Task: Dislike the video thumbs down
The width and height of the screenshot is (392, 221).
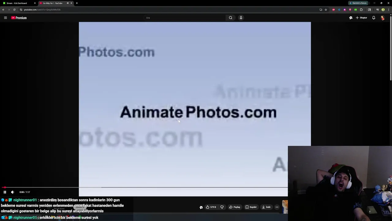Action: 222,207
